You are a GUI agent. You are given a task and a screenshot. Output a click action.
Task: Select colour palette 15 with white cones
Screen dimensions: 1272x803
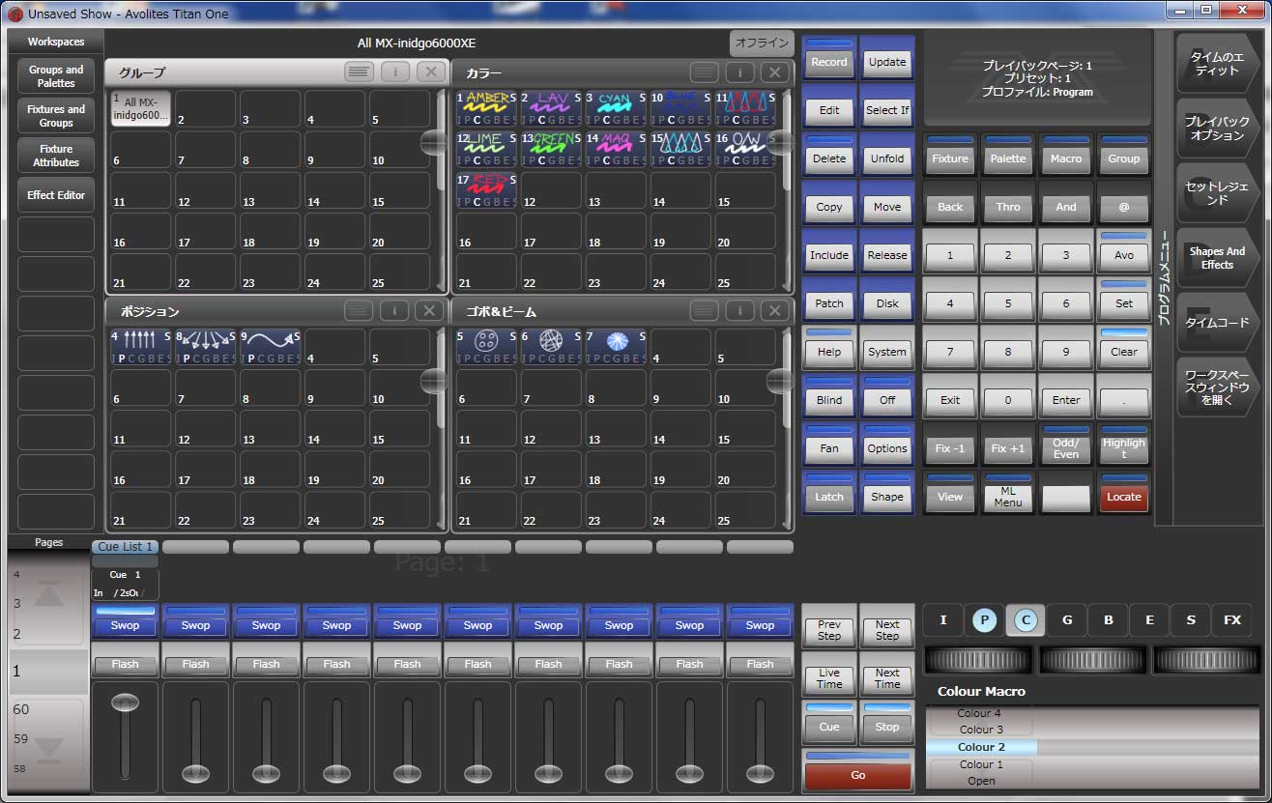(x=680, y=149)
